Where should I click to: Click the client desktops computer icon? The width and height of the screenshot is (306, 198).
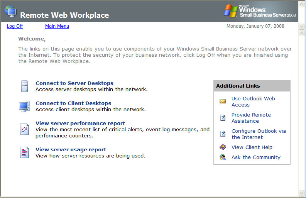pos(24,106)
